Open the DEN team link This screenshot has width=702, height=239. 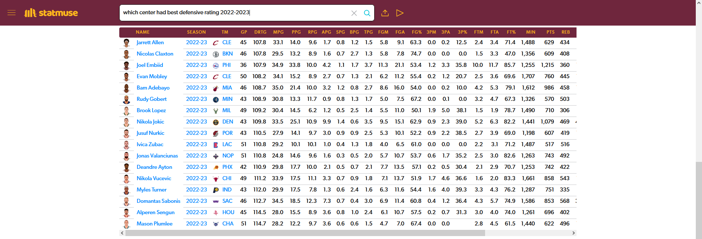(228, 122)
